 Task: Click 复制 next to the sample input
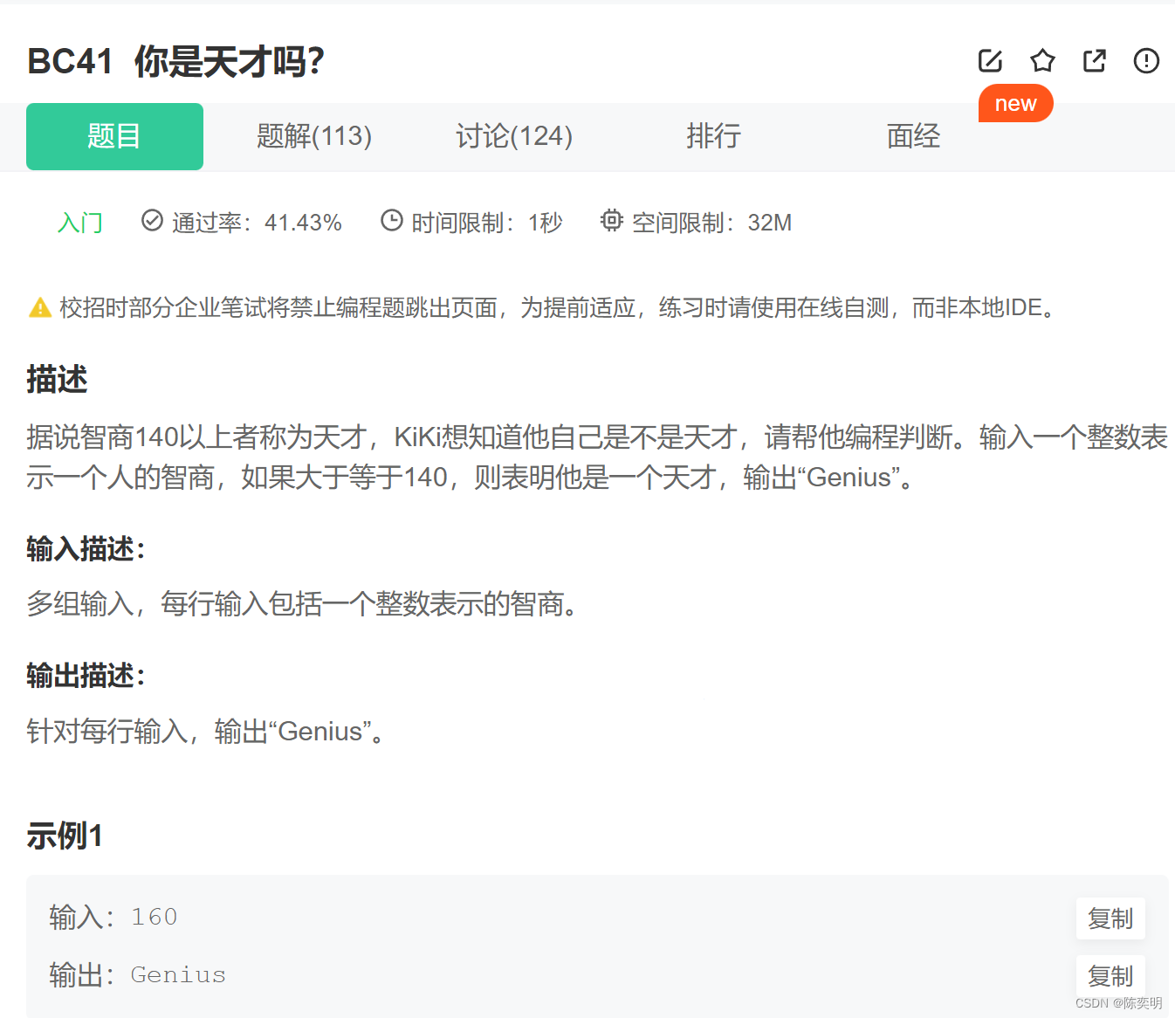pos(1110,918)
